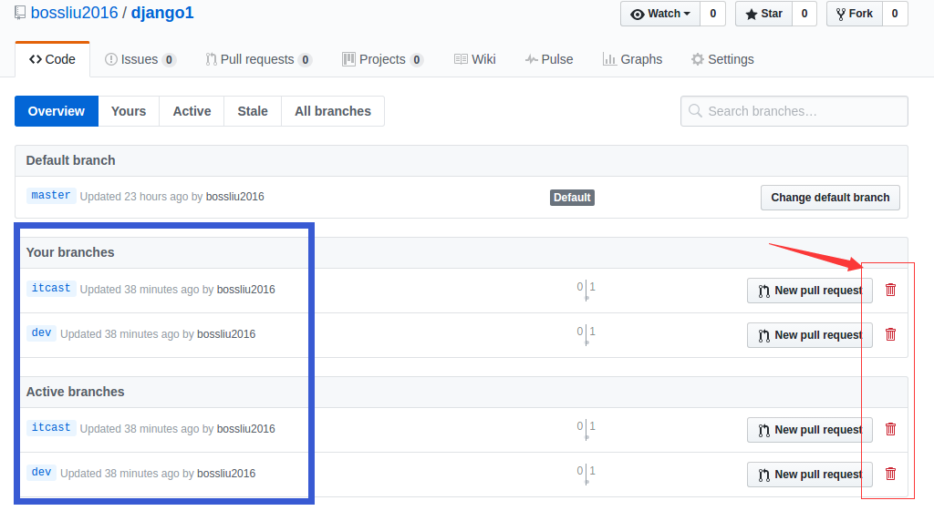Click the repository book icon
This screenshot has width=934, height=521.
click(x=20, y=14)
